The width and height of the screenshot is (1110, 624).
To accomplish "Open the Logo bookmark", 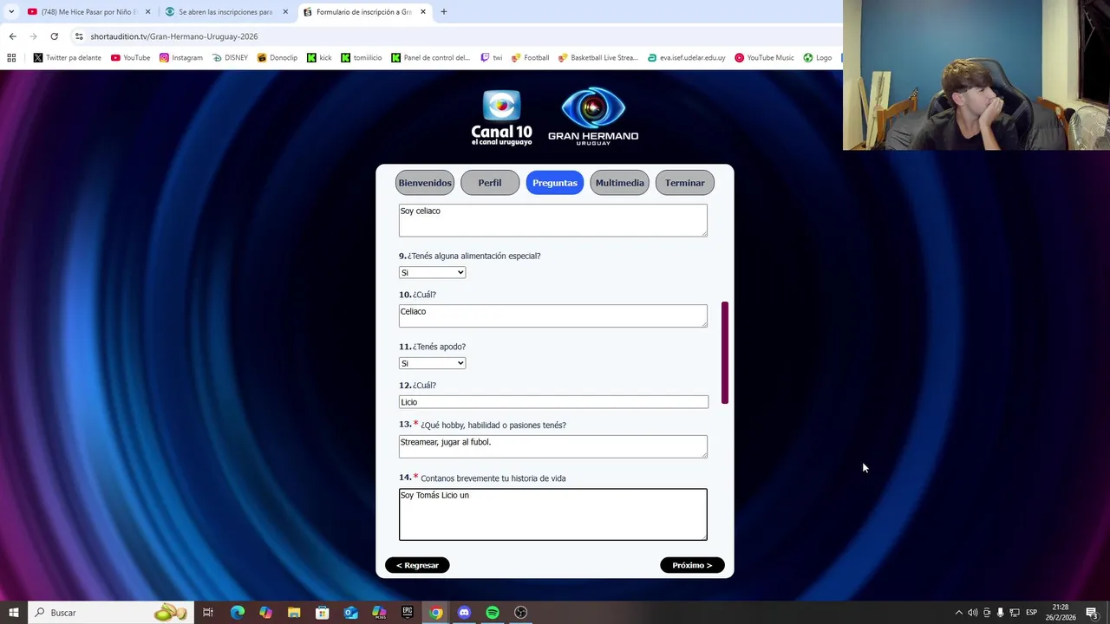I will (818, 57).
